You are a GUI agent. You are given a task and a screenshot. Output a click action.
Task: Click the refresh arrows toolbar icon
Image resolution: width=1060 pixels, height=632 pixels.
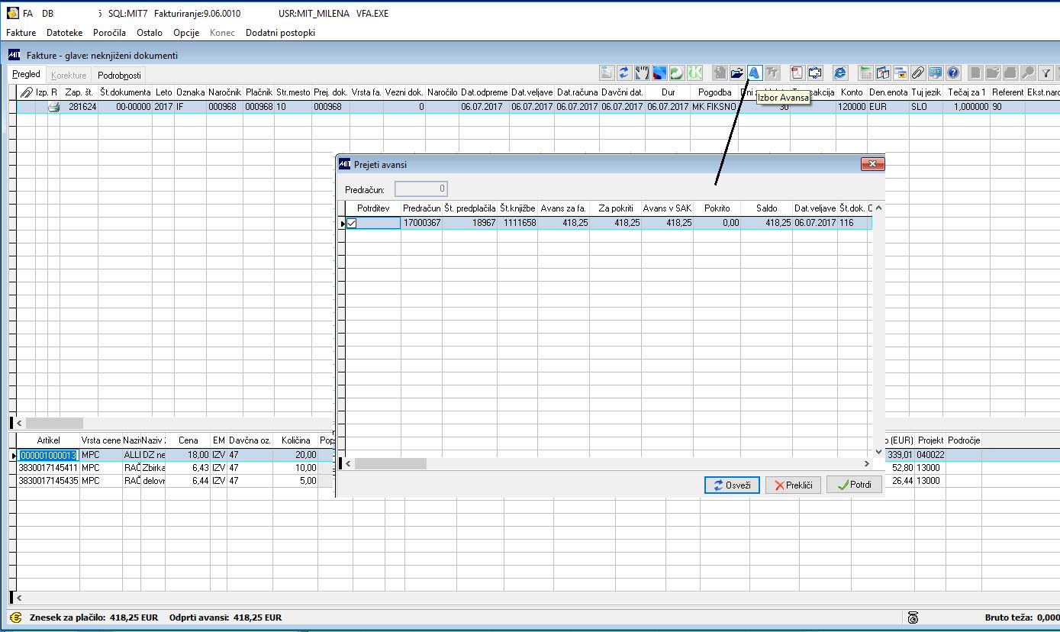[x=625, y=73]
